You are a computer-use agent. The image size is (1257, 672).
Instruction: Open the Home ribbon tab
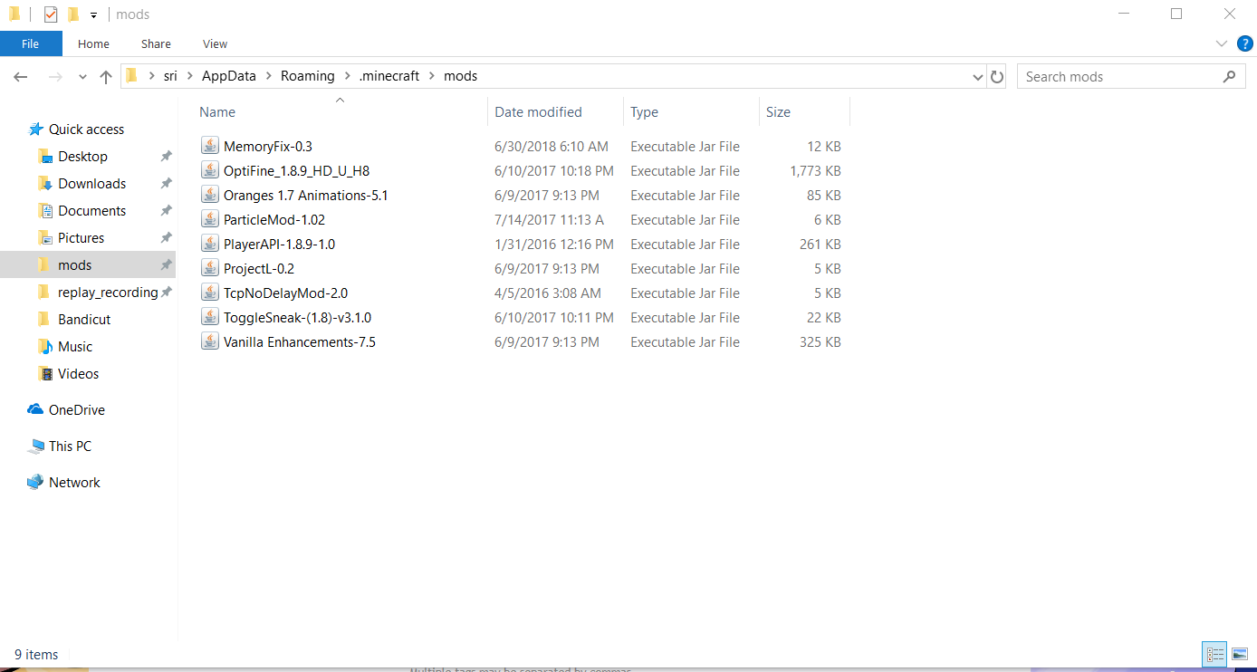(x=93, y=43)
